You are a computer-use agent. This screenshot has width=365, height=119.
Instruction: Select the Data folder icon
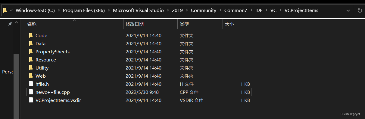[x=30, y=43]
